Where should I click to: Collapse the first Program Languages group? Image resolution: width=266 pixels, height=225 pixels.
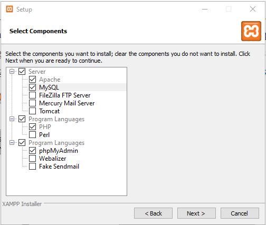pos(12,119)
